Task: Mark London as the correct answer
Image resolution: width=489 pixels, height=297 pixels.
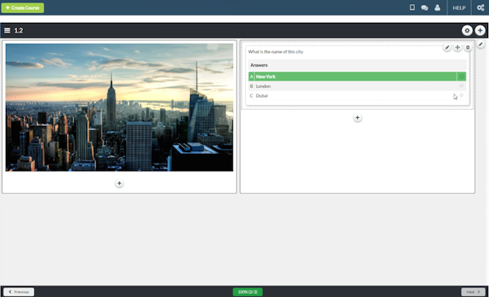Action: pos(461,85)
